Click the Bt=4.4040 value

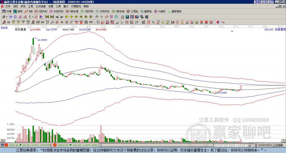tap(101, 29)
